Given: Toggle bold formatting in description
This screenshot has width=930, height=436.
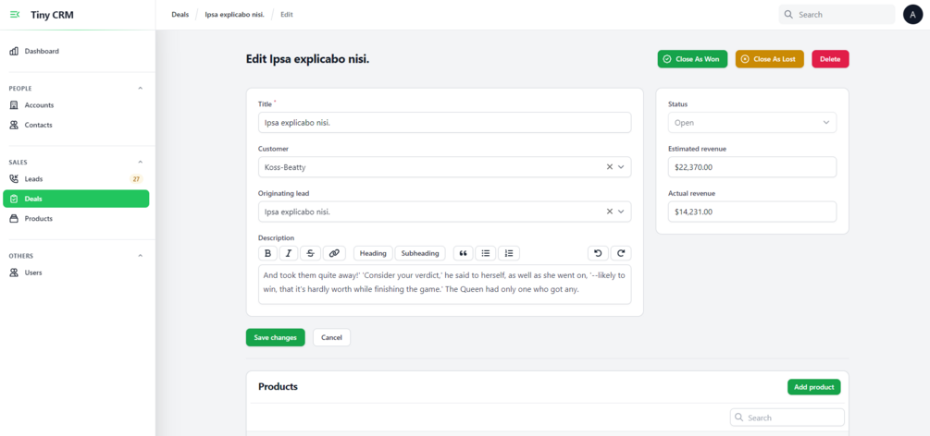Looking at the screenshot, I should pos(267,253).
